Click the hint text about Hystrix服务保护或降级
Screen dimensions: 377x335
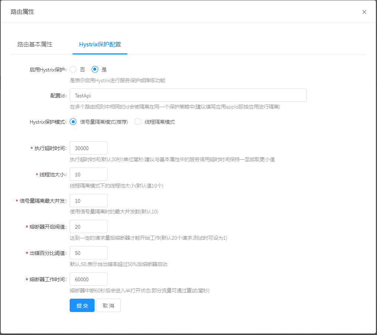(x=118, y=80)
